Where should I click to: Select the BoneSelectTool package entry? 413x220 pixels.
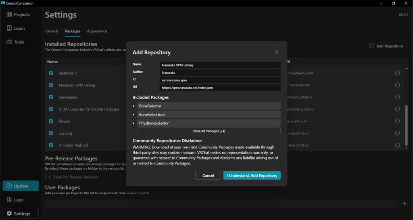209,115
